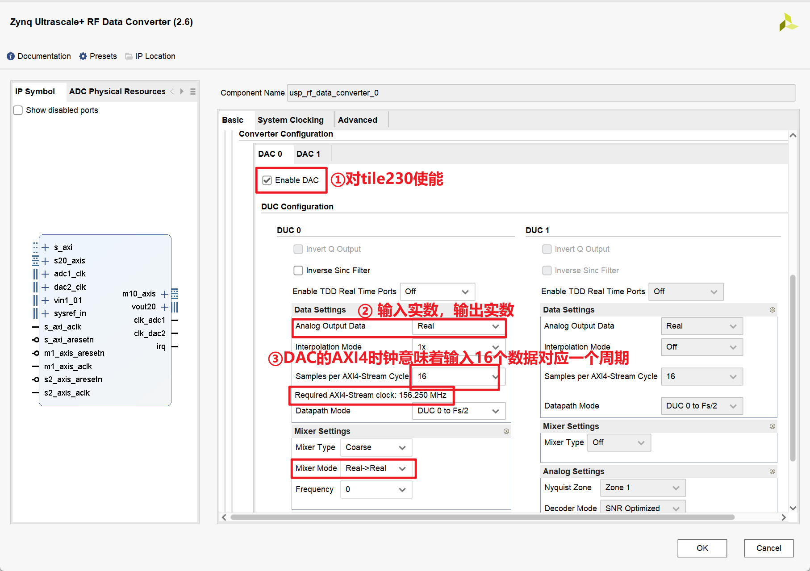
Task: Uncheck the Enable DAC checkbox
Action: click(267, 180)
